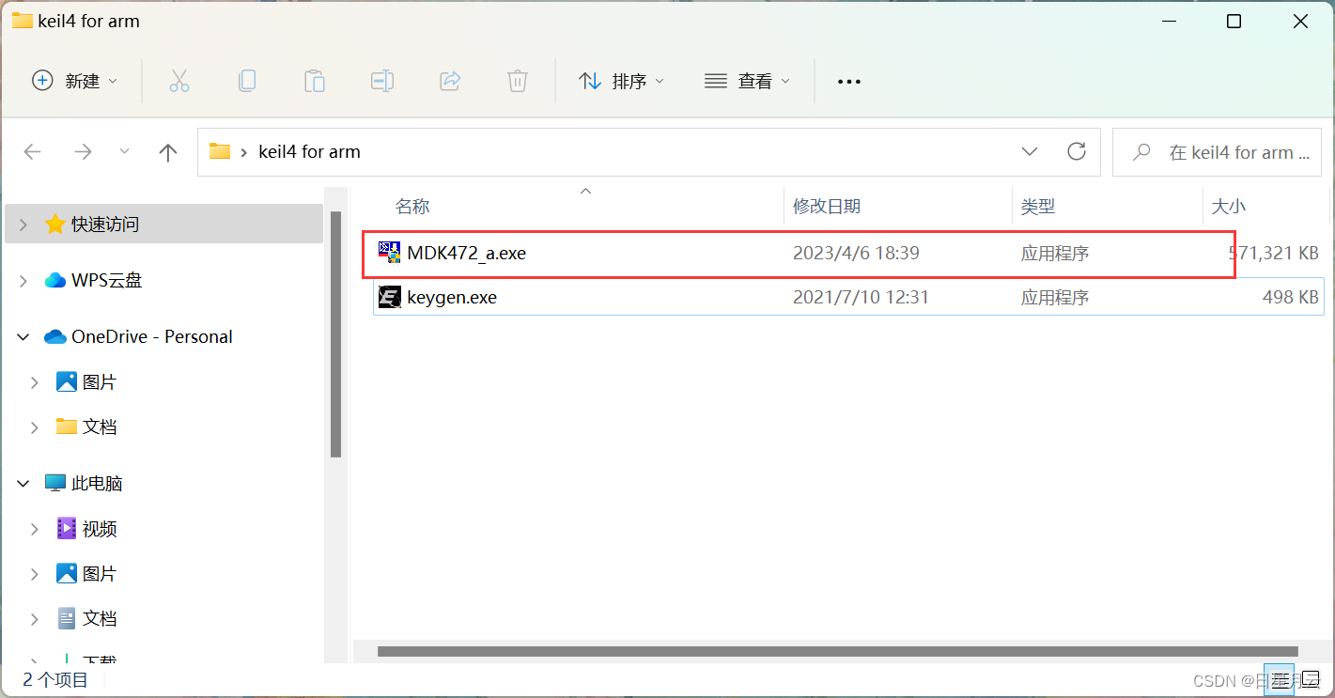The height and width of the screenshot is (698, 1335).
Task: Click the Paste clipboard icon
Action: click(x=315, y=81)
